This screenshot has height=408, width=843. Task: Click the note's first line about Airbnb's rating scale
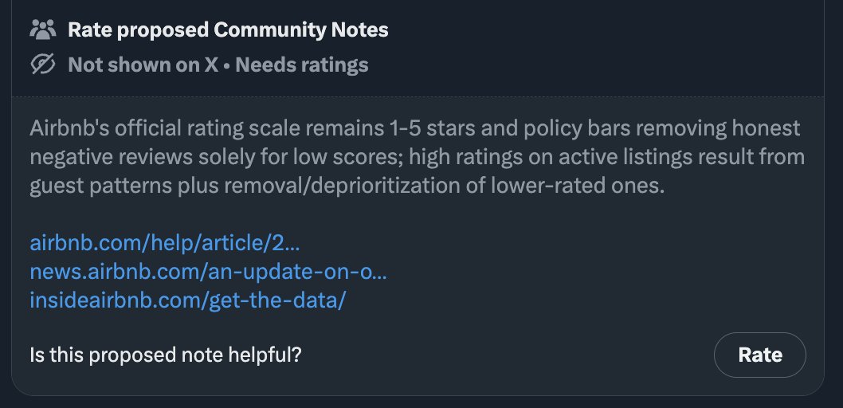pos(415,129)
